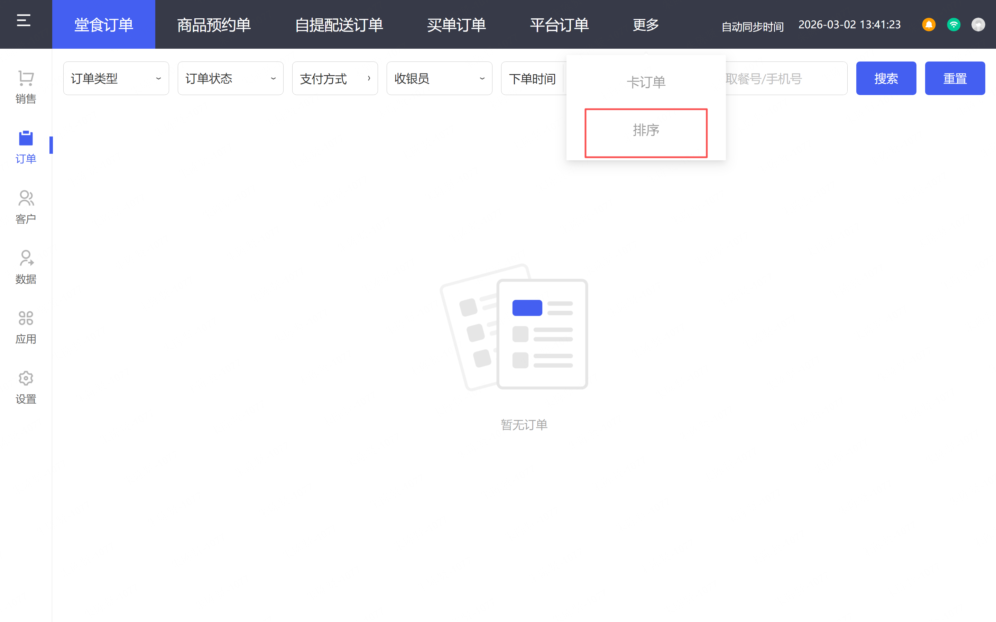Click the 重置 reset button
The height and width of the screenshot is (622, 996).
[954, 78]
